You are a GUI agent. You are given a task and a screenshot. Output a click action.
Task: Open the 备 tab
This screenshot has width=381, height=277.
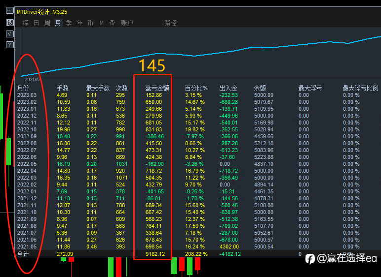pos(113,23)
